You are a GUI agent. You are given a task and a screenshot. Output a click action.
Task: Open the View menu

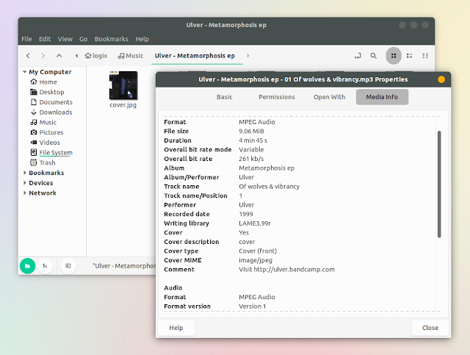[x=65, y=39]
